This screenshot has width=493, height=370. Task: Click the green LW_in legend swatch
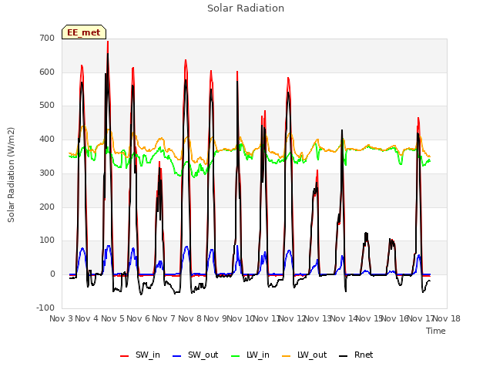coord(236,356)
